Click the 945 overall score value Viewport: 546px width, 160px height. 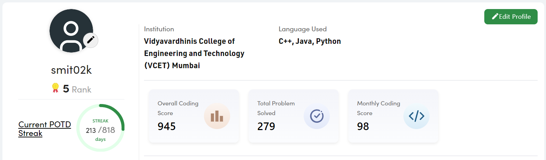click(167, 126)
